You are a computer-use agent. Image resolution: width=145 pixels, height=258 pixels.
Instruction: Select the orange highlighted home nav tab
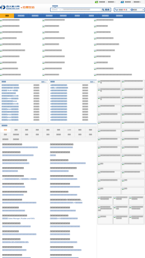tap(7, 16)
